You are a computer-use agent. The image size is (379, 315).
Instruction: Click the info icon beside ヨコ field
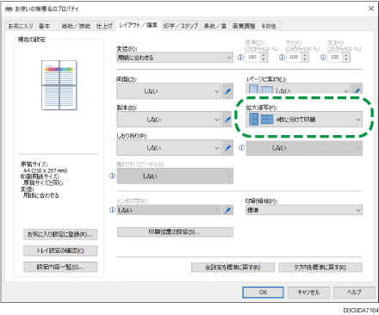tap(323, 58)
